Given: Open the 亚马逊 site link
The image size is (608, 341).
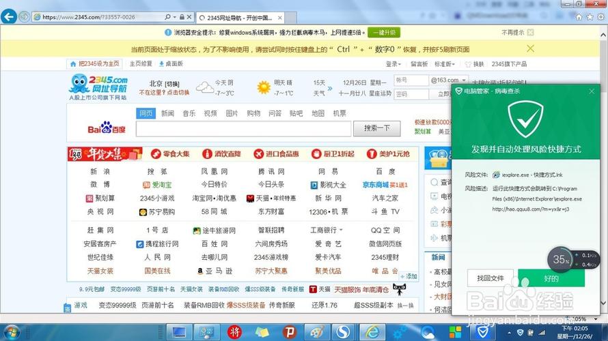Looking at the screenshot, I should (215, 271).
